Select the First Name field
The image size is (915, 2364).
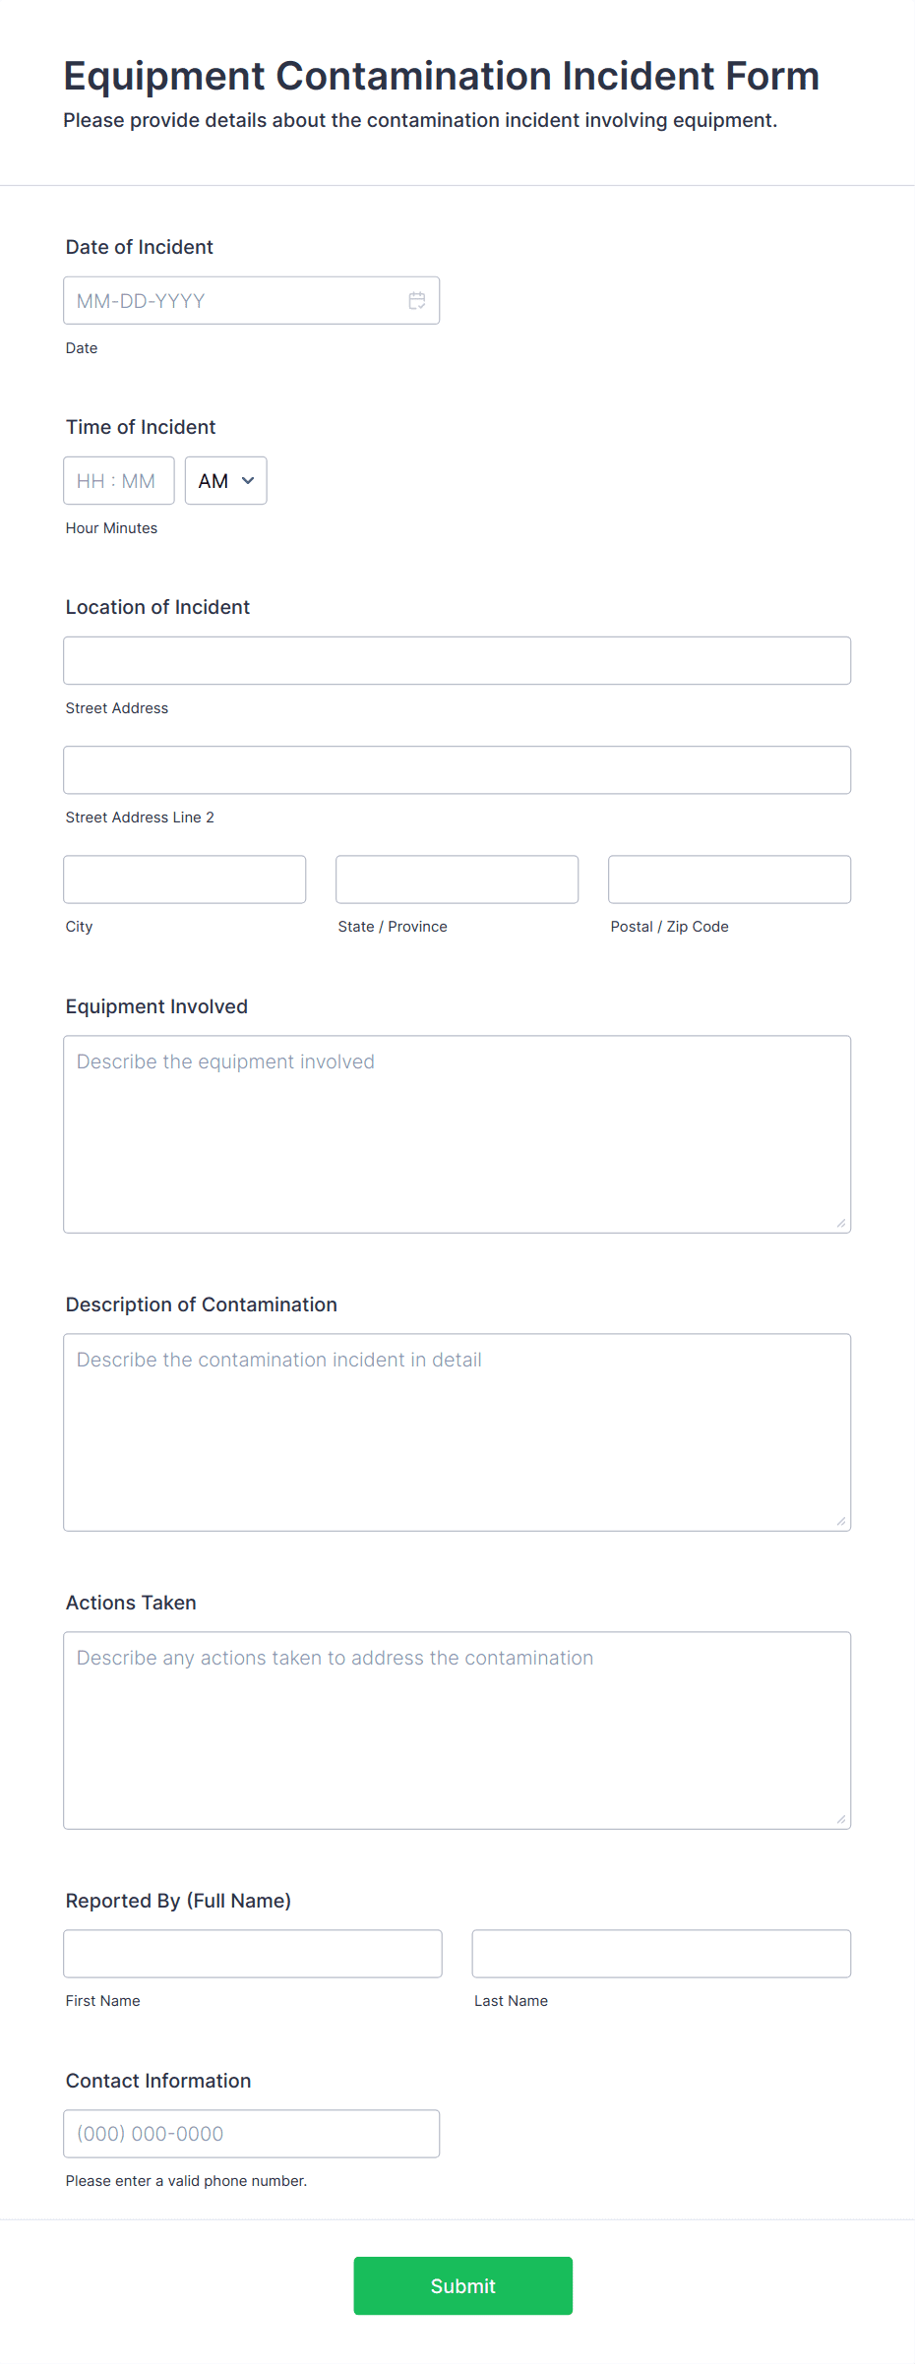coord(252,1953)
